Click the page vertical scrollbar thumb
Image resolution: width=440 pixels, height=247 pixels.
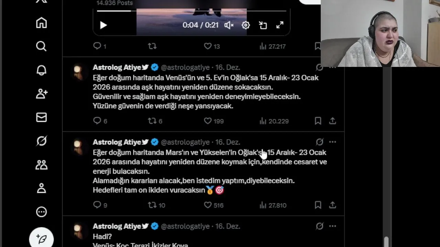click(x=387, y=242)
